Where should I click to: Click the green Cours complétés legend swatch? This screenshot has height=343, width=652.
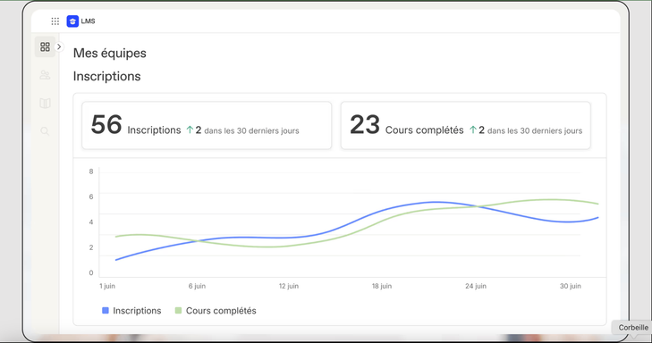178,311
